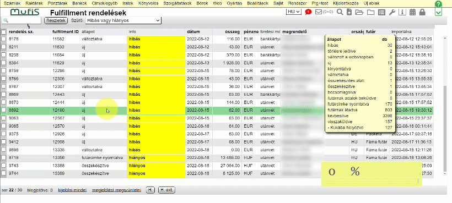Screen dimensions: 452x203
Task: Click the info icon
Action: 403,12
